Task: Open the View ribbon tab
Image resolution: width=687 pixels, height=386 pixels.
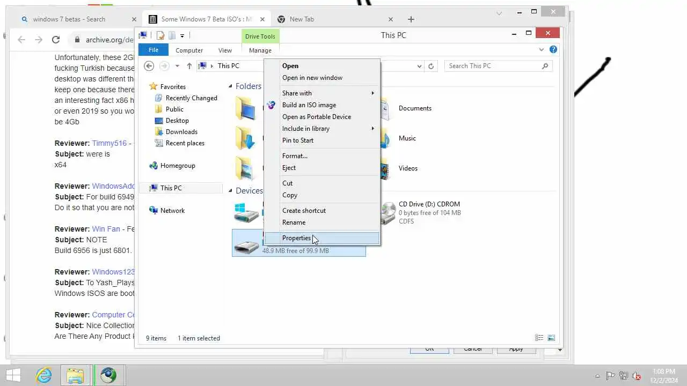Action: point(225,50)
